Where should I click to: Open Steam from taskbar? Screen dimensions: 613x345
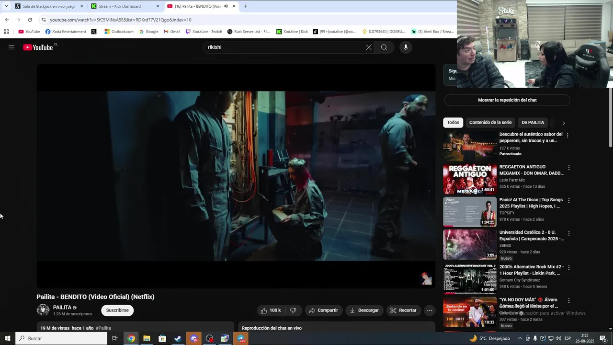tap(178, 338)
